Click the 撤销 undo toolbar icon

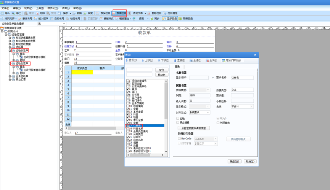pyautogui.click(x=74, y=13)
